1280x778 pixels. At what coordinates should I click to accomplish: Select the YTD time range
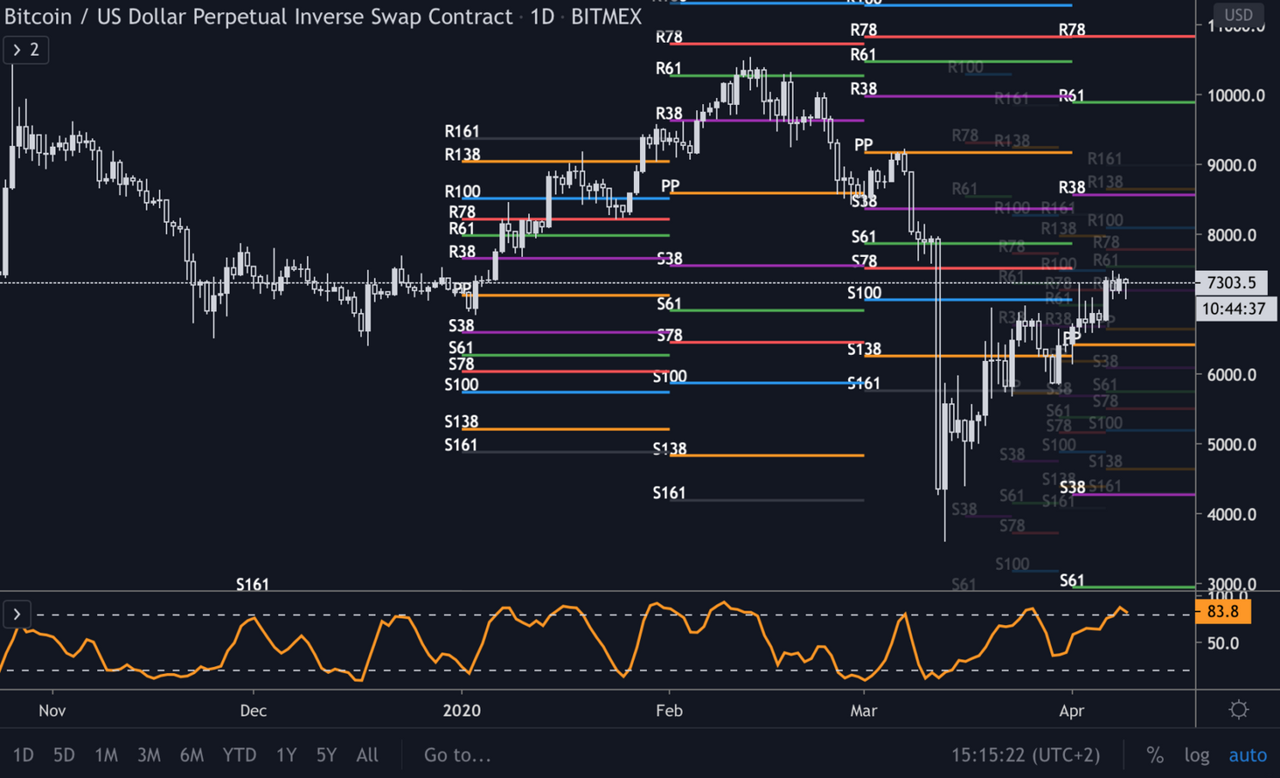(239, 755)
